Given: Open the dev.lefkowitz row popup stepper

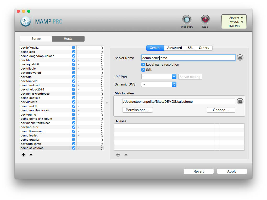Looking at the screenshot, I should 102,48.
